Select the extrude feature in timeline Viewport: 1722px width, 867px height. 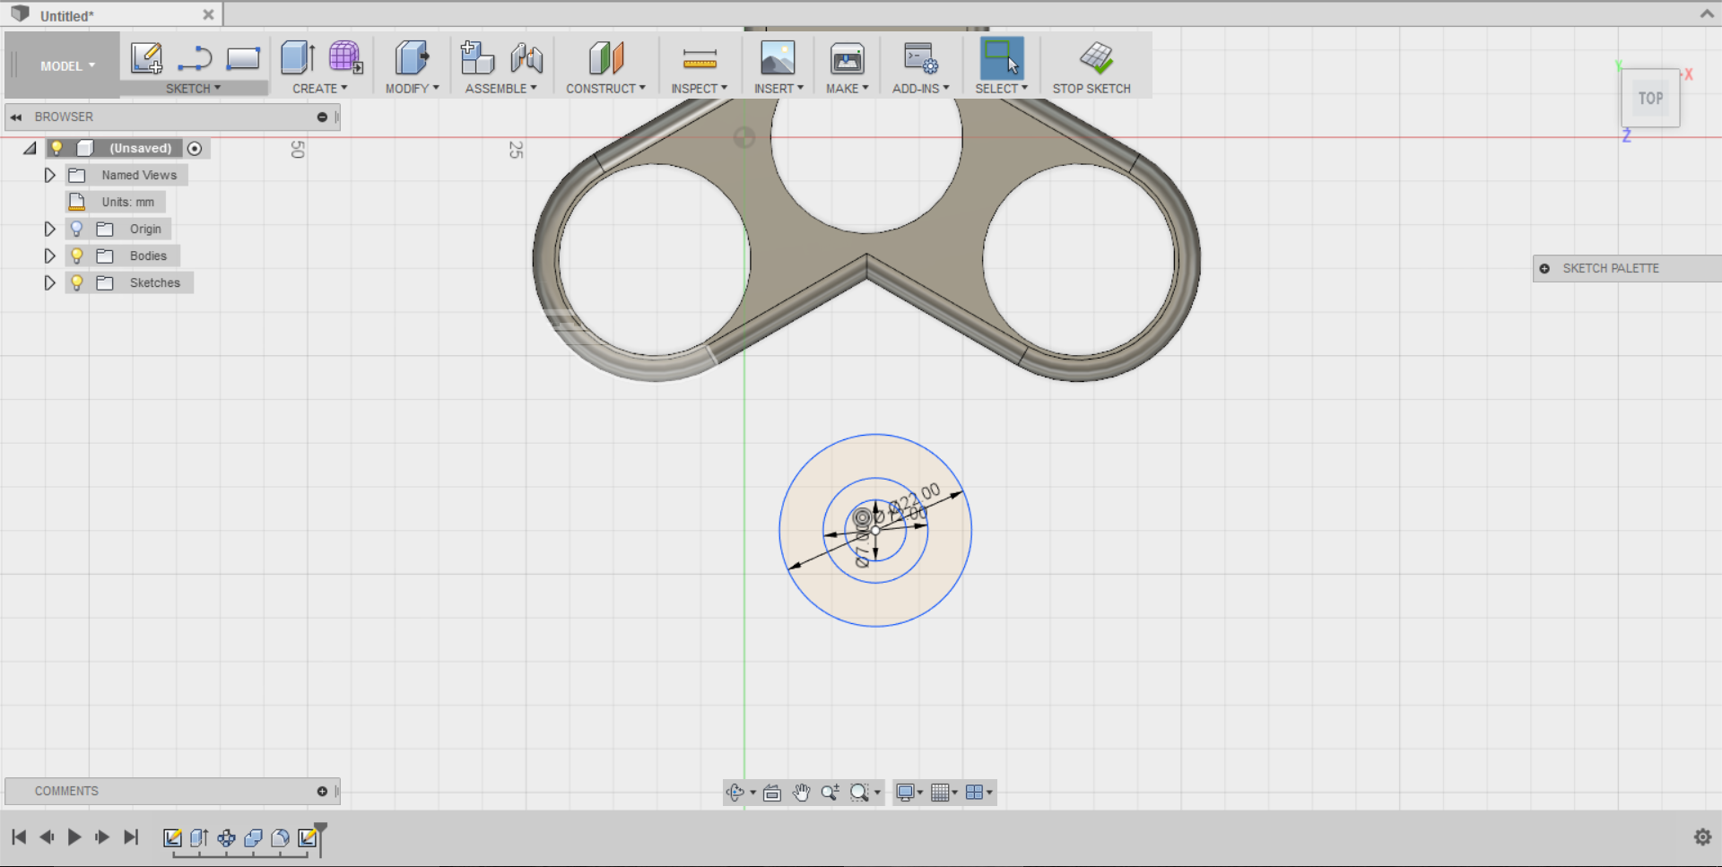point(199,837)
